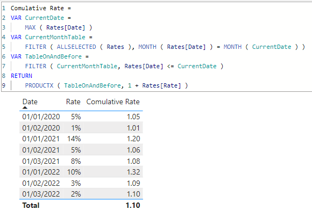Click Rates[Rate] reference in line 9
Screen dimensions: 312x217
[x=161, y=85]
